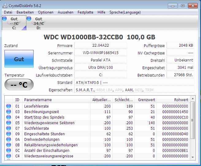Screen dimensions: 201x166
Task: Select the Beschleunigungszeit parameter name
Action: coord(41,112)
